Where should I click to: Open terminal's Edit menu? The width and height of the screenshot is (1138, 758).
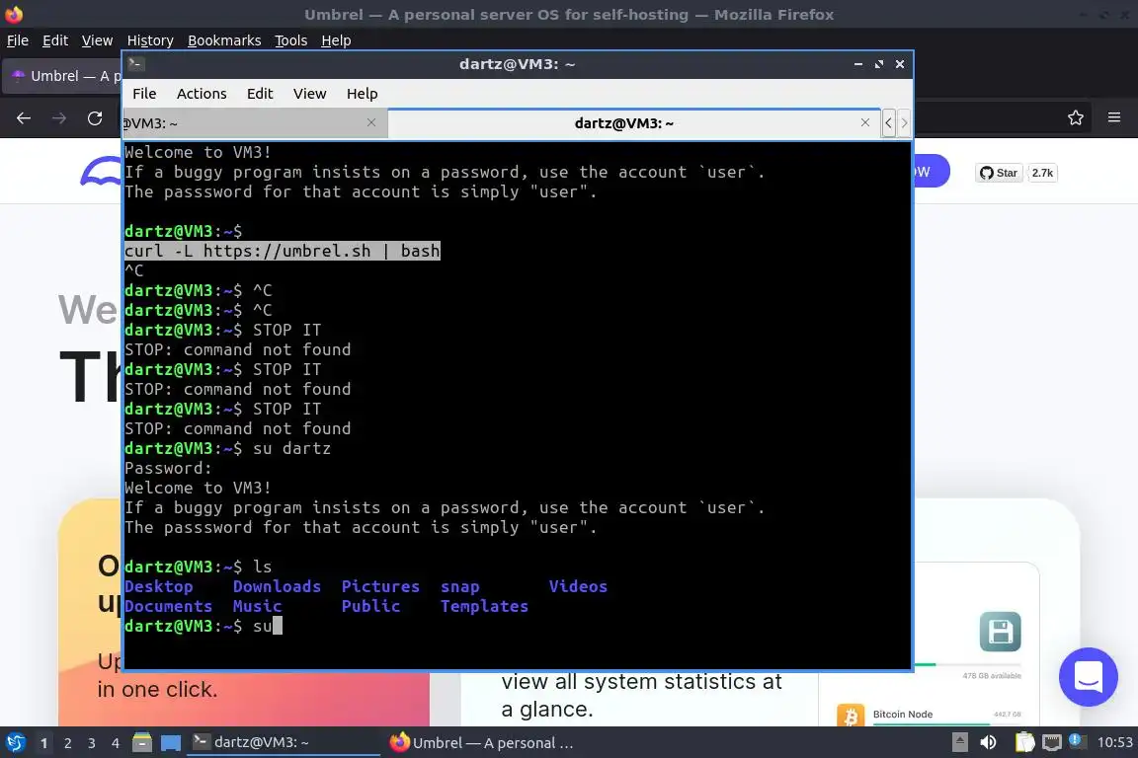coord(259,94)
